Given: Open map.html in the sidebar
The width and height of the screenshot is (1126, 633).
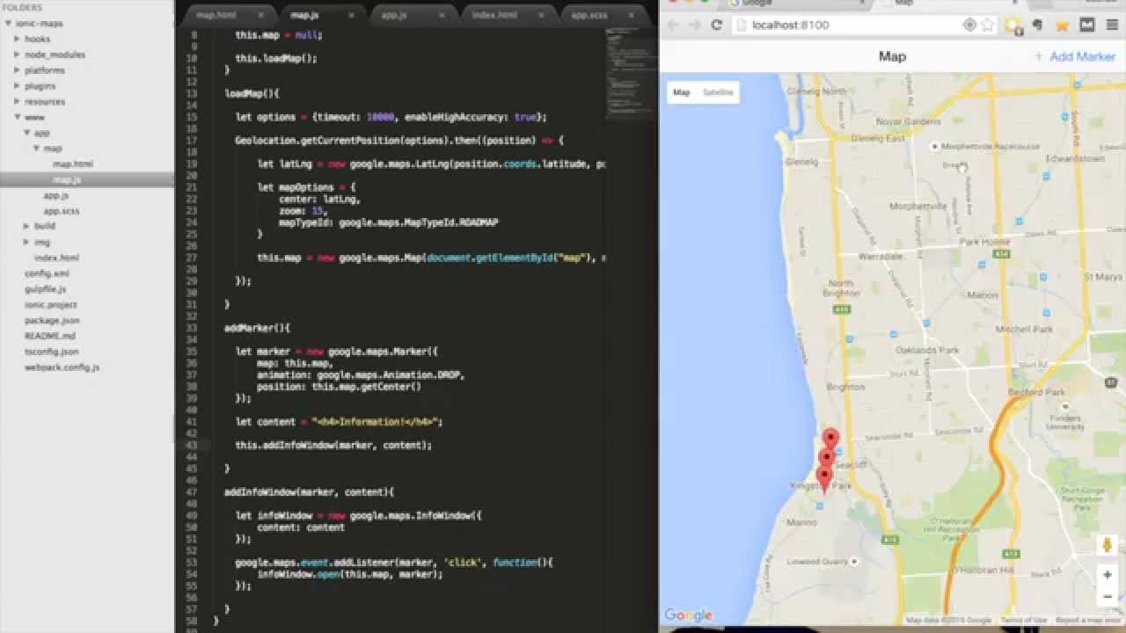Looking at the screenshot, I should coord(72,164).
